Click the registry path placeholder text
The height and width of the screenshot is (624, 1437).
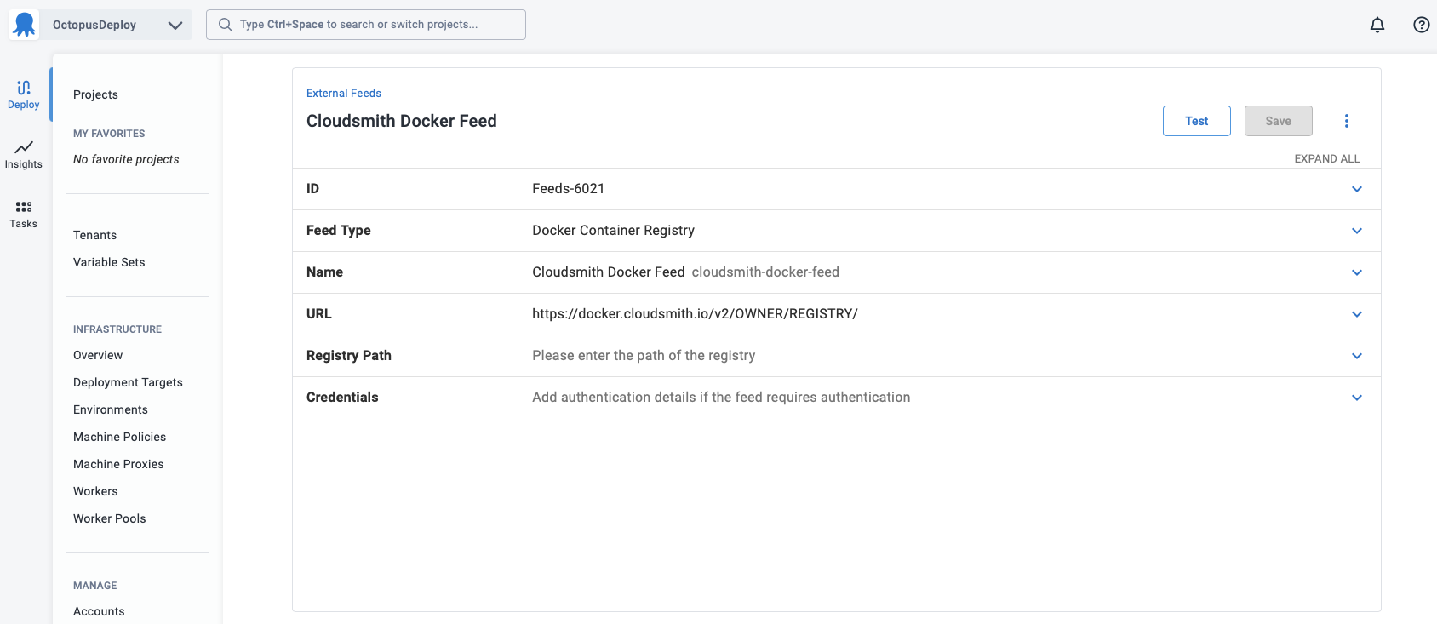click(644, 356)
